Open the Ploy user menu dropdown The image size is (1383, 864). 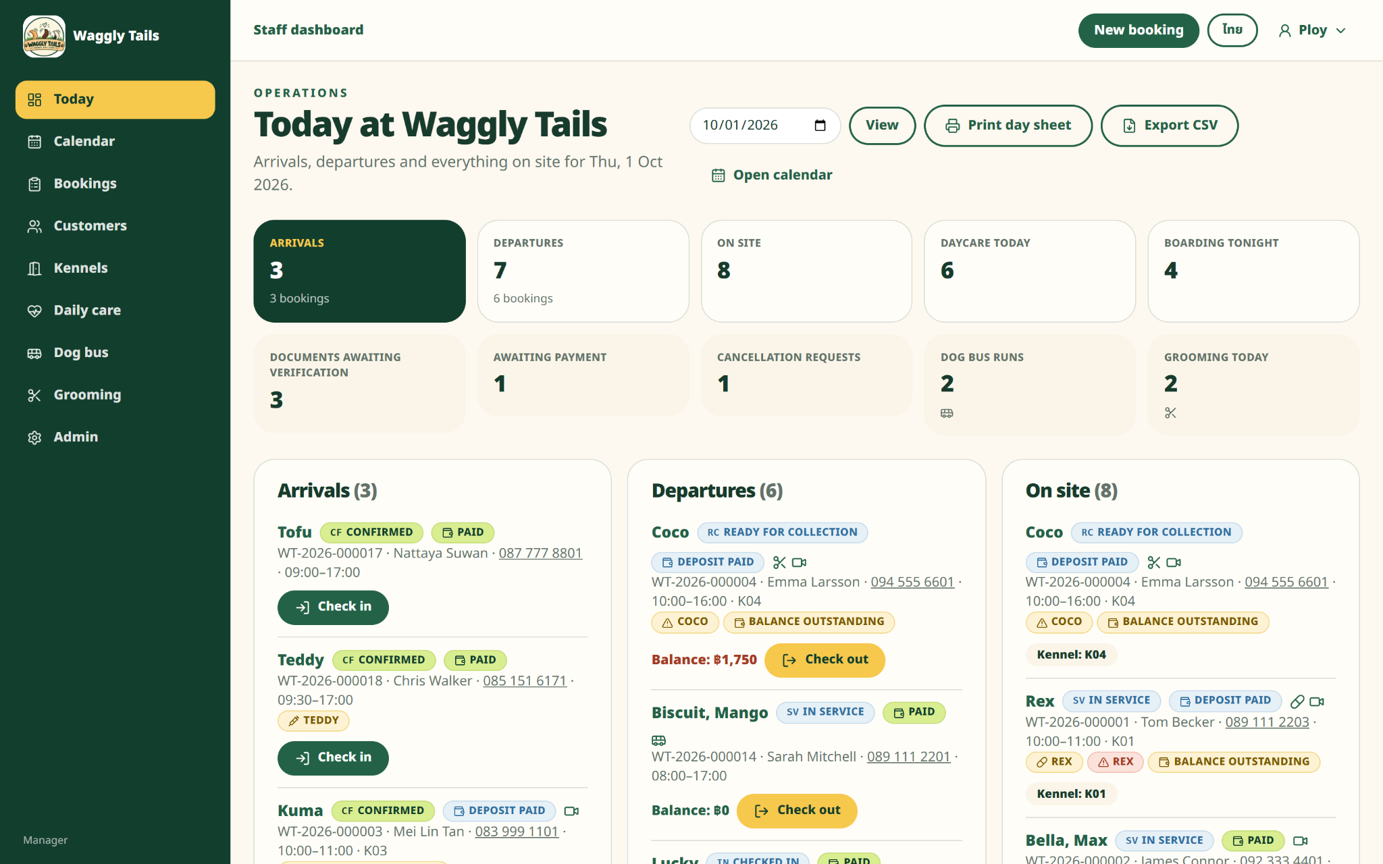[1312, 30]
